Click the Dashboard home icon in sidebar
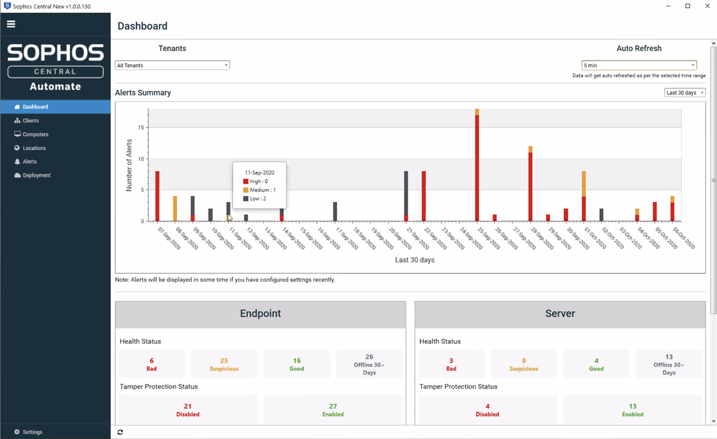 [17, 107]
